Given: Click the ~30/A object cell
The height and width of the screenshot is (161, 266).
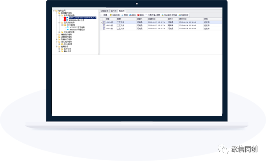Looking at the screenshot, I should 111,25.
